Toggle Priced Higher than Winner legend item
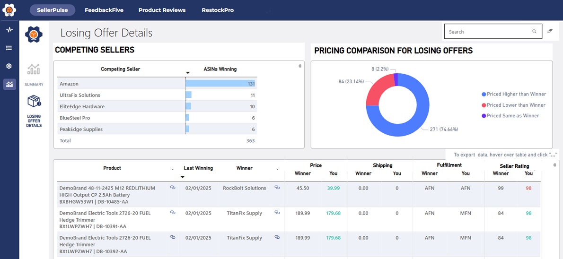 [x=513, y=94]
